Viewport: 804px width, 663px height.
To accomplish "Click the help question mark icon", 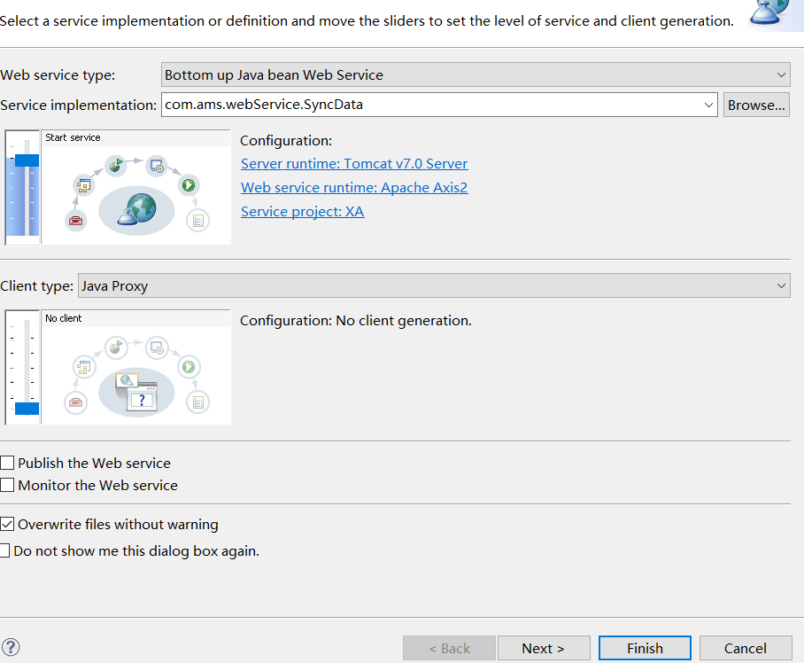I will point(11,648).
